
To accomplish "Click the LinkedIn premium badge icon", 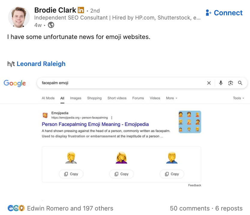I will [x=81, y=10].
